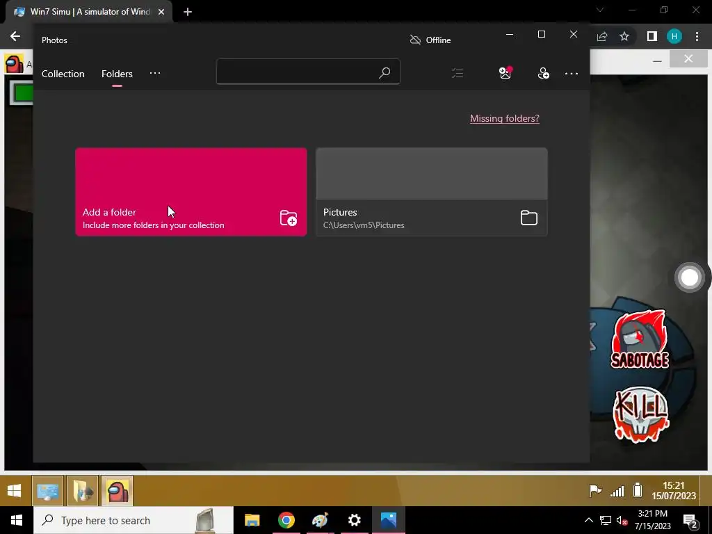This screenshot has width=712, height=534.
Task: Click the magnifier icon in Photos search
Action: (385, 72)
